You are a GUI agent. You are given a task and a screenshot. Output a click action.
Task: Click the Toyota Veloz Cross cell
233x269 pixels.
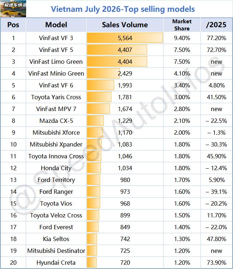pos(56,215)
